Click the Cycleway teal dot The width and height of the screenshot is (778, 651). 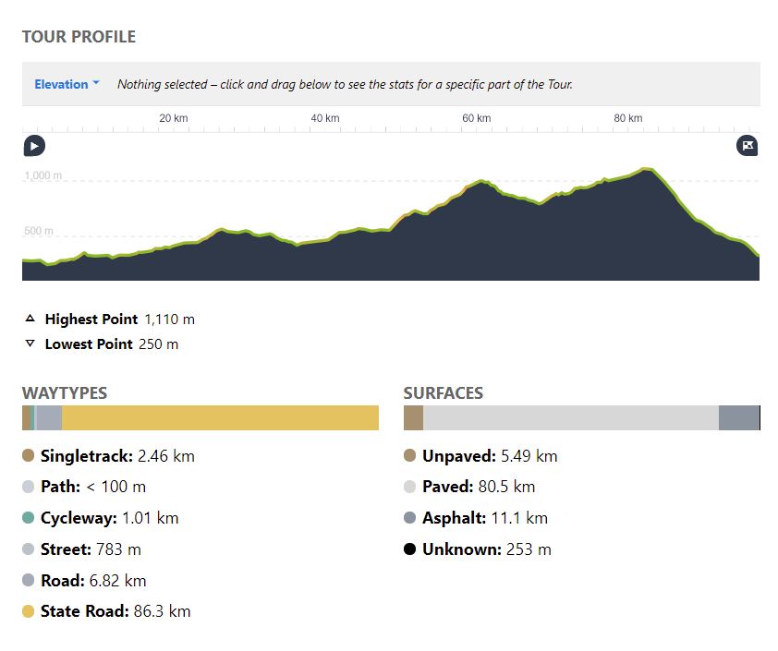coord(29,518)
